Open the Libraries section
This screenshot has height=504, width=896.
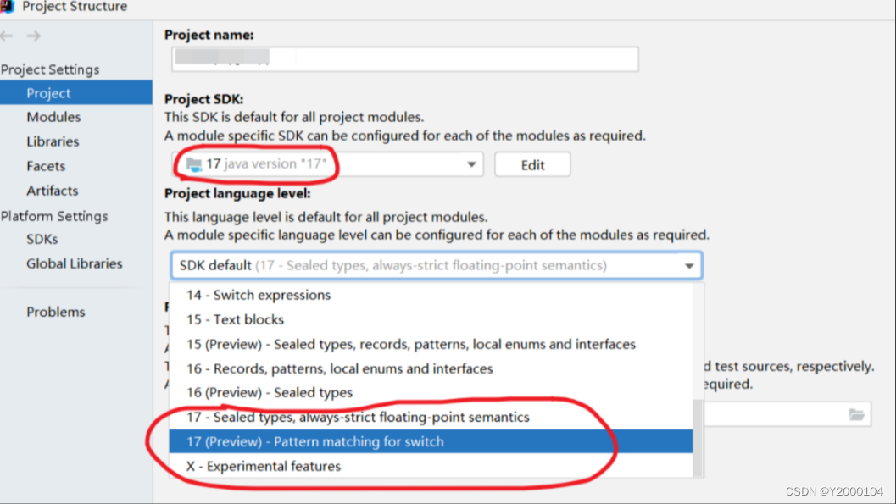pyautogui.click(x=53, y=141)
